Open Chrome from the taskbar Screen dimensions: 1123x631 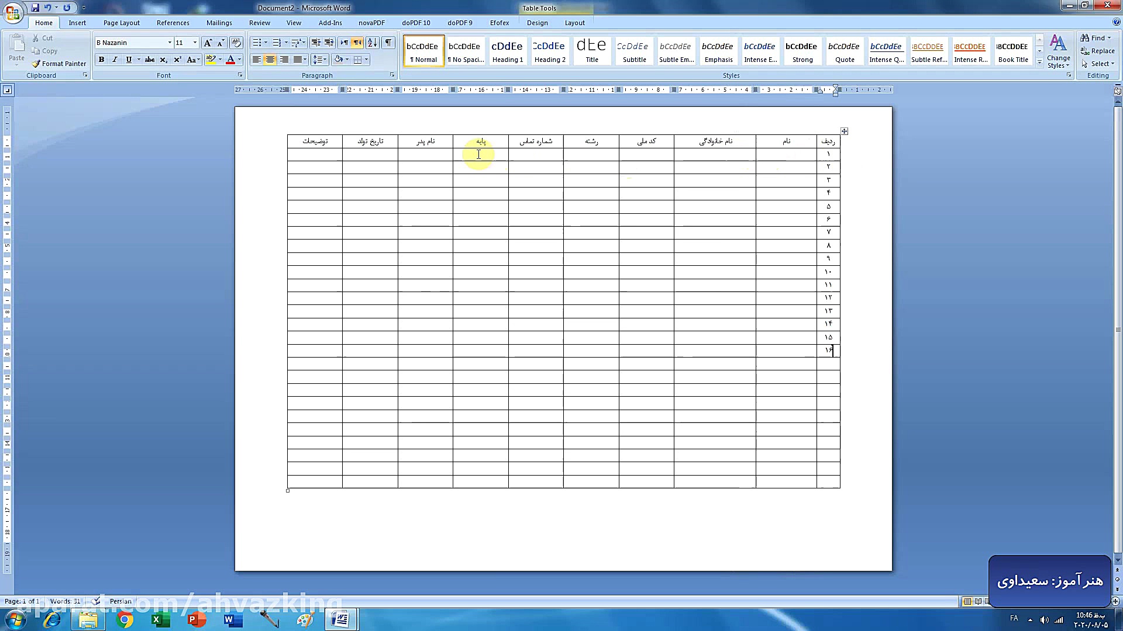pos(125,620)
